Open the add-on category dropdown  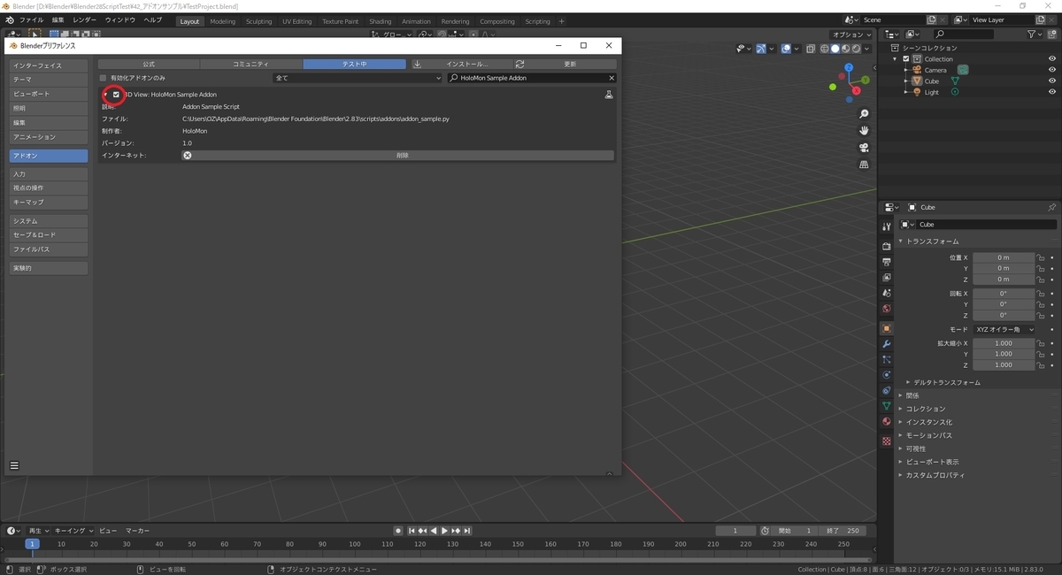pos(358,78)
